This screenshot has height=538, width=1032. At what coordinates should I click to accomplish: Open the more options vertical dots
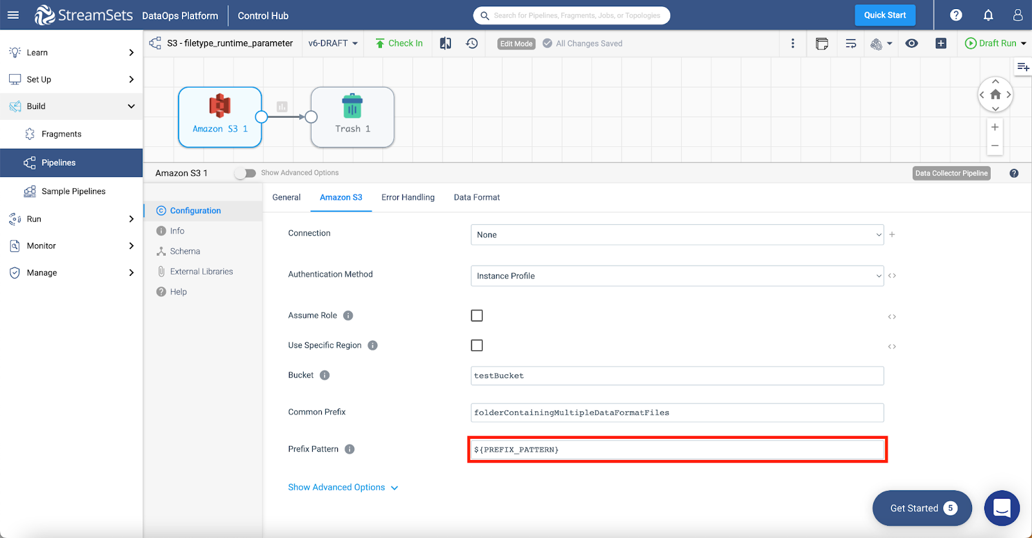click(x=793, y=43)
